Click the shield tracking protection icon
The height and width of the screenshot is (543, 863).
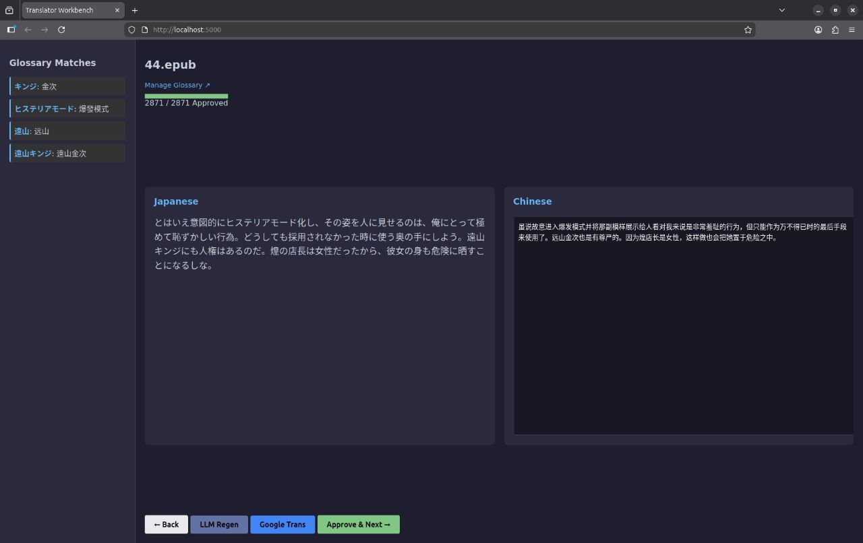click(x=132, y=30)
